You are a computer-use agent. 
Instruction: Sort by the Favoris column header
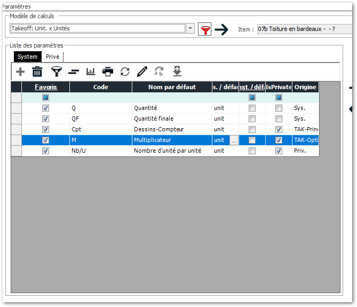tap(45, 87)
